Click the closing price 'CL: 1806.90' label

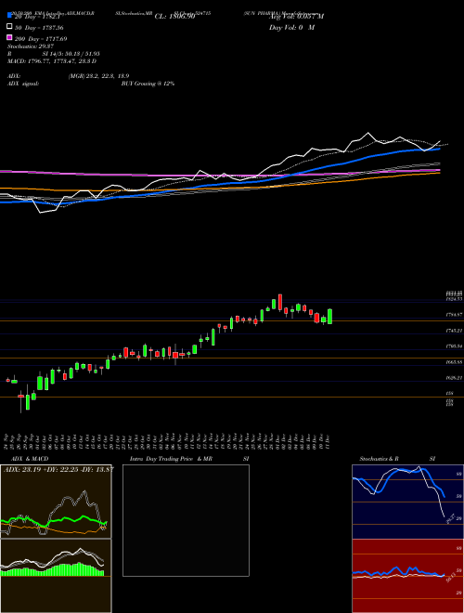[174, 17]
